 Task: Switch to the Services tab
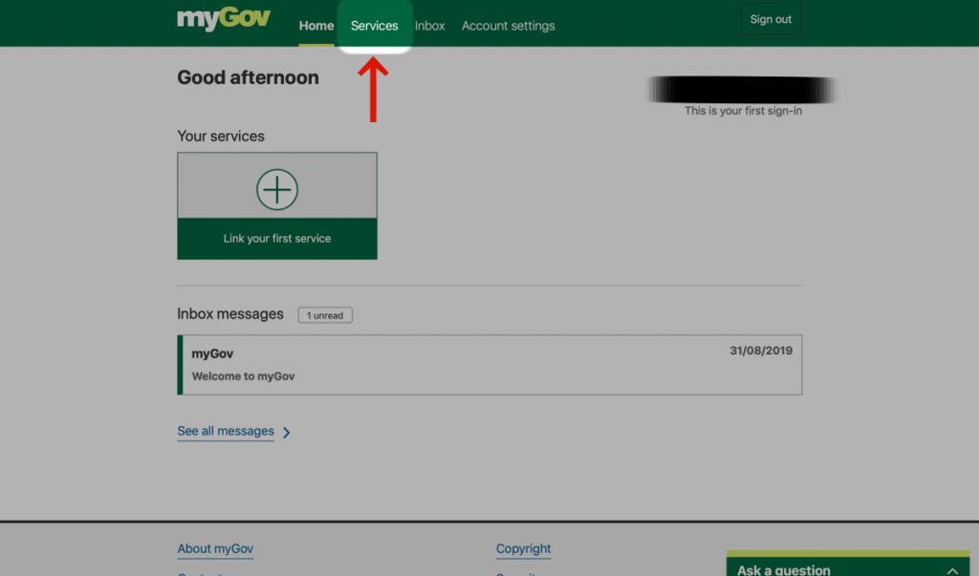pos(374,26)
